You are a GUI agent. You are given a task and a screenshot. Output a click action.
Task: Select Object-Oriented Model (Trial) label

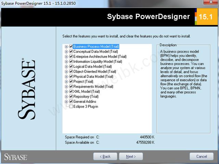95,72
